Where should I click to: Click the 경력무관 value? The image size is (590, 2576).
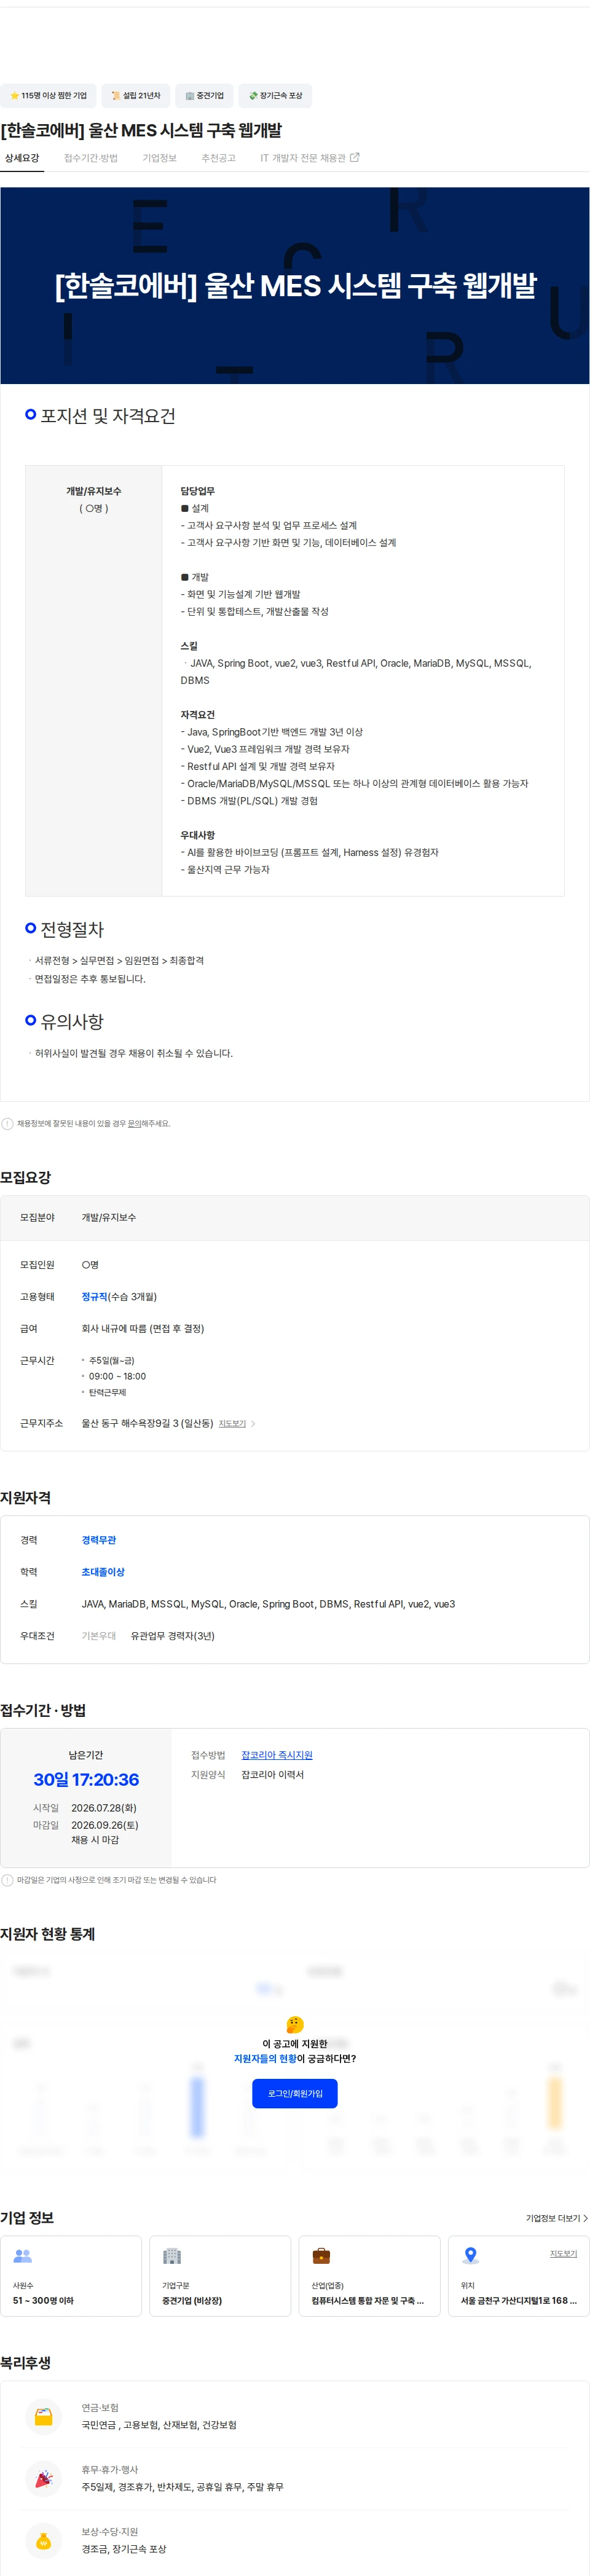click(99, 1540)
